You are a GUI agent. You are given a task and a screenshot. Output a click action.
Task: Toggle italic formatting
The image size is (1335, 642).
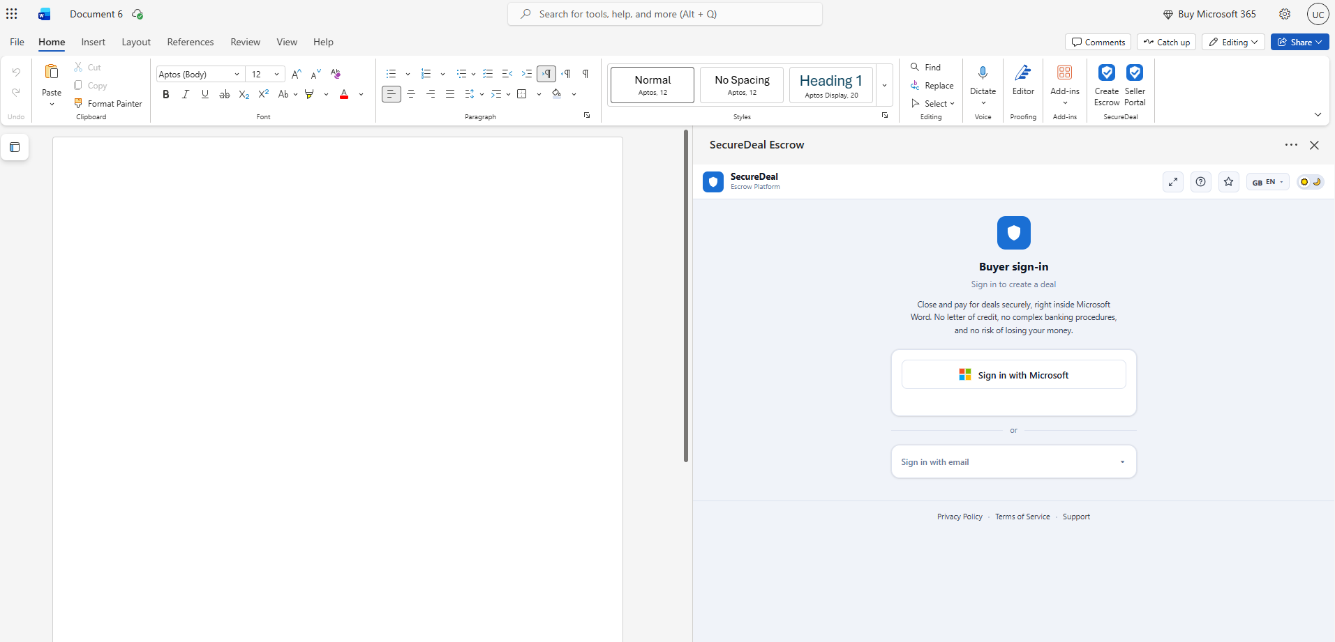click(185, 94)
